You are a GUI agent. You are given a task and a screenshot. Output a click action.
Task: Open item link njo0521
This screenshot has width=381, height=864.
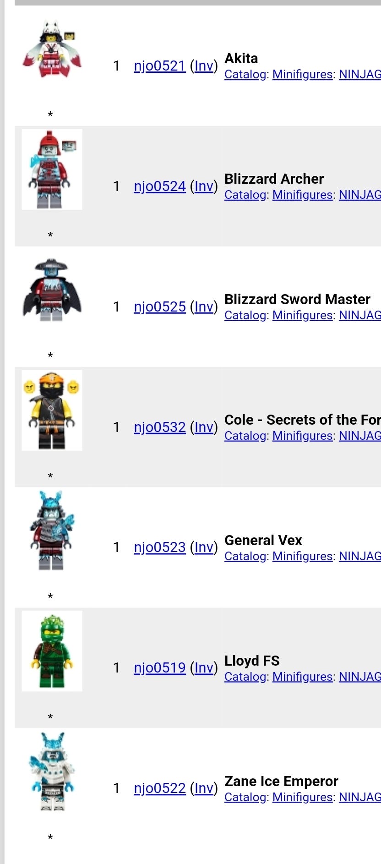(159, 66)
